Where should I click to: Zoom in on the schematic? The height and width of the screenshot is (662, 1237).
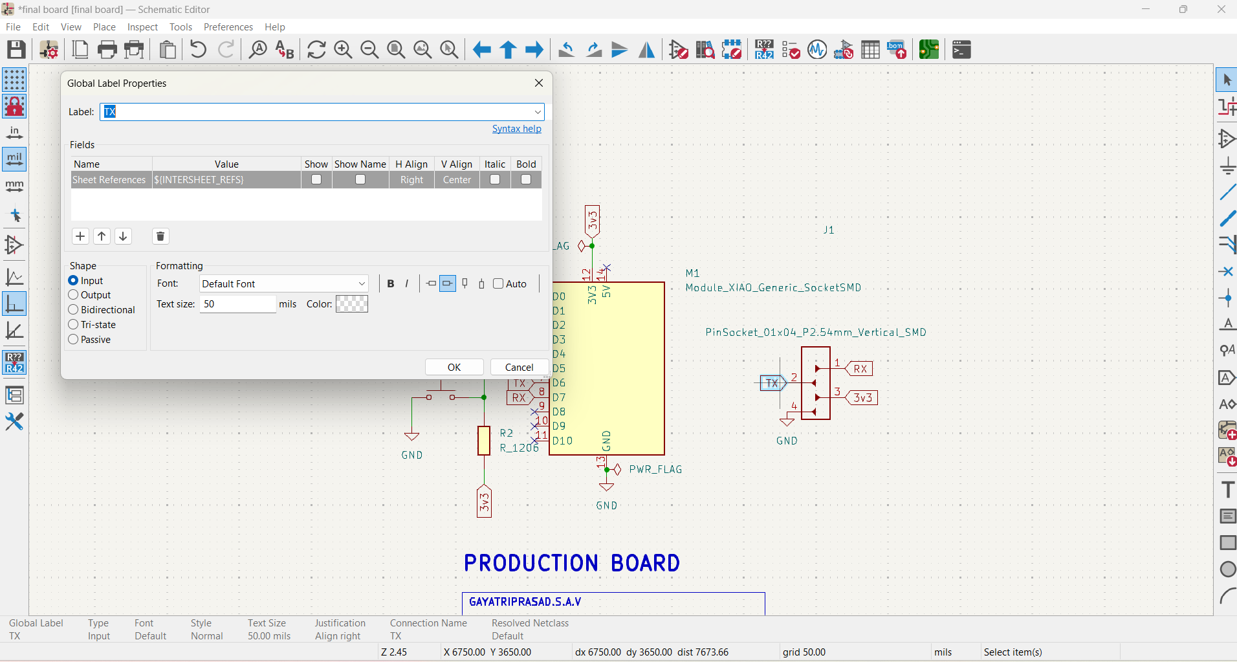pyautogui.click(x=343, y=49)
